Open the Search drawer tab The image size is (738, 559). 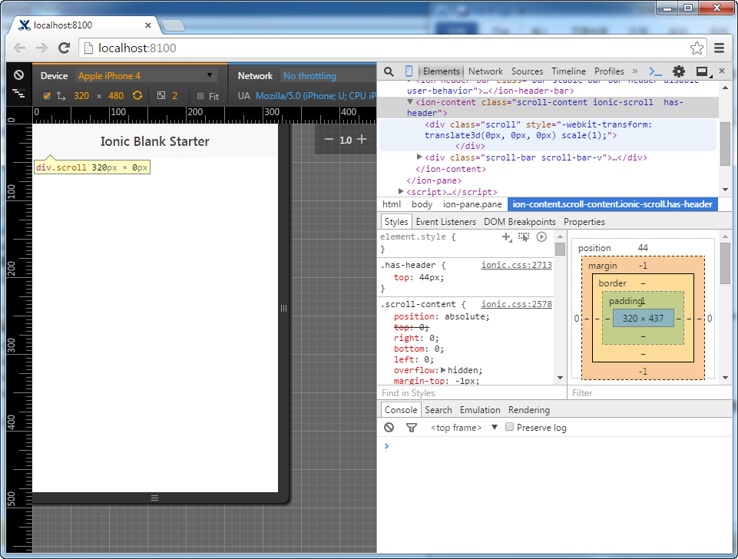click(438, 410)
